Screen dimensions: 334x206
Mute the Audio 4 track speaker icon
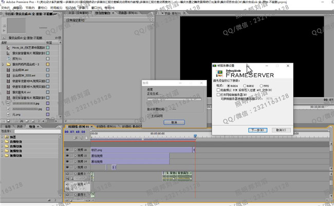(67, 184)
